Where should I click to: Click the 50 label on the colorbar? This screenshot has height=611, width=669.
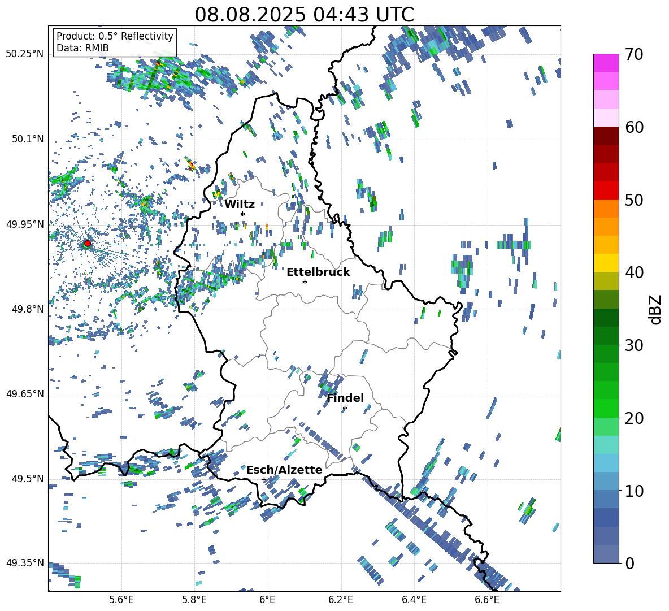633,200
